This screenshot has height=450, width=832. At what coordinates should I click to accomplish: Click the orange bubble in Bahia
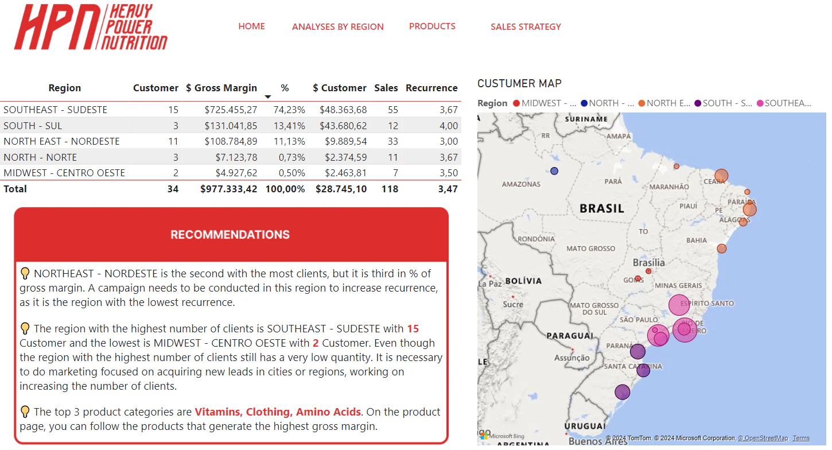(722, 249)
